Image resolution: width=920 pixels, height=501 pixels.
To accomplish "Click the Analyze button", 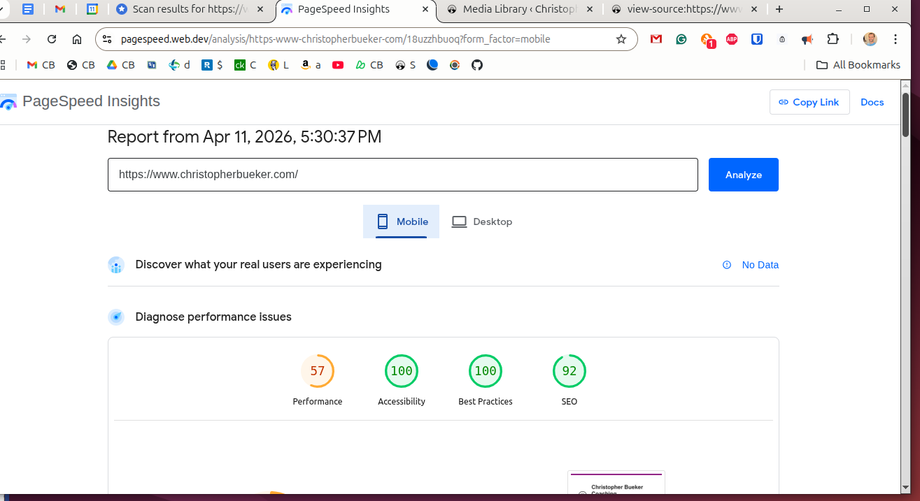I will point(744,175).
